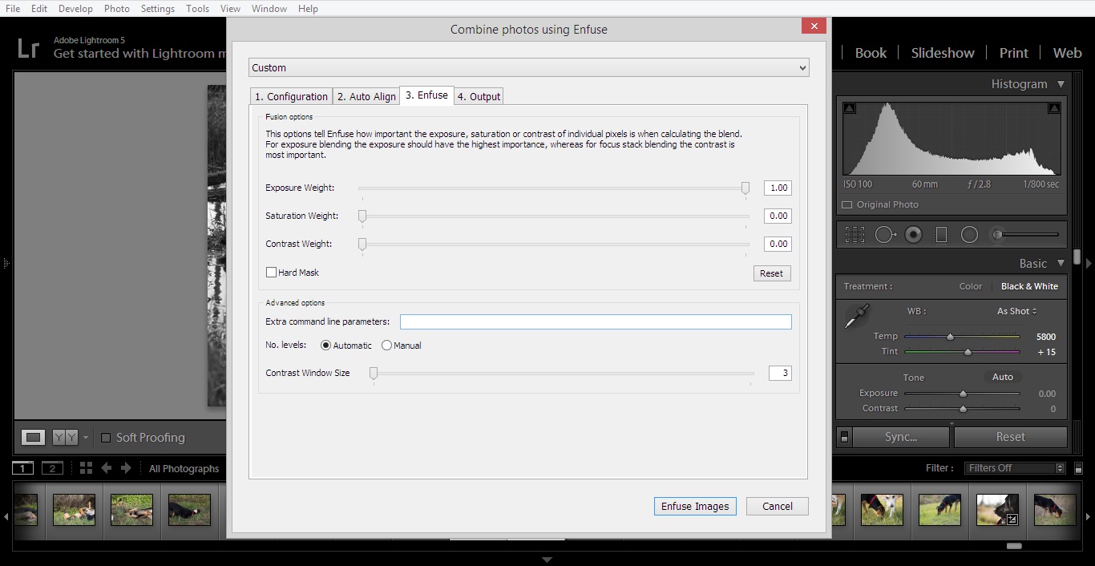
Task: Enable the Hard Mask checkbox
Action: pos(271,273)
